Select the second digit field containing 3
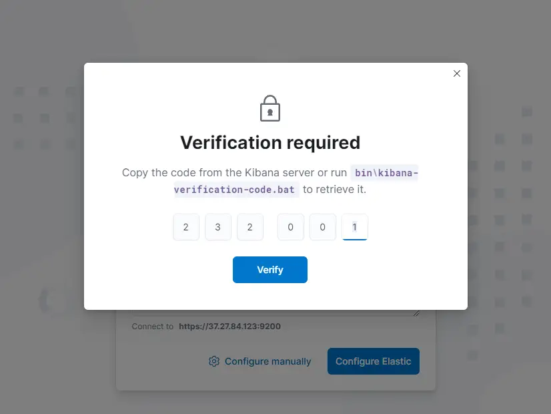The height and width of the screenshot is (414, 551). [218, 227]
